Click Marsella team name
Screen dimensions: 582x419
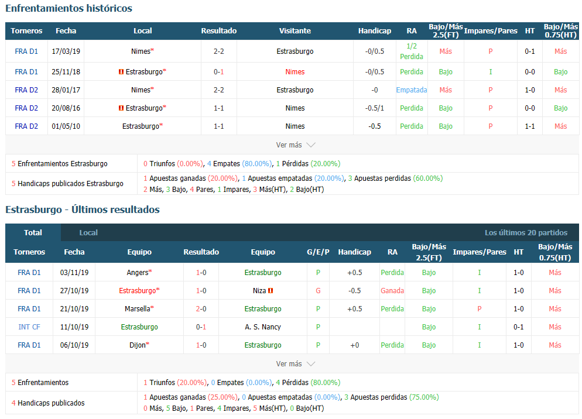tap(138, 309)
